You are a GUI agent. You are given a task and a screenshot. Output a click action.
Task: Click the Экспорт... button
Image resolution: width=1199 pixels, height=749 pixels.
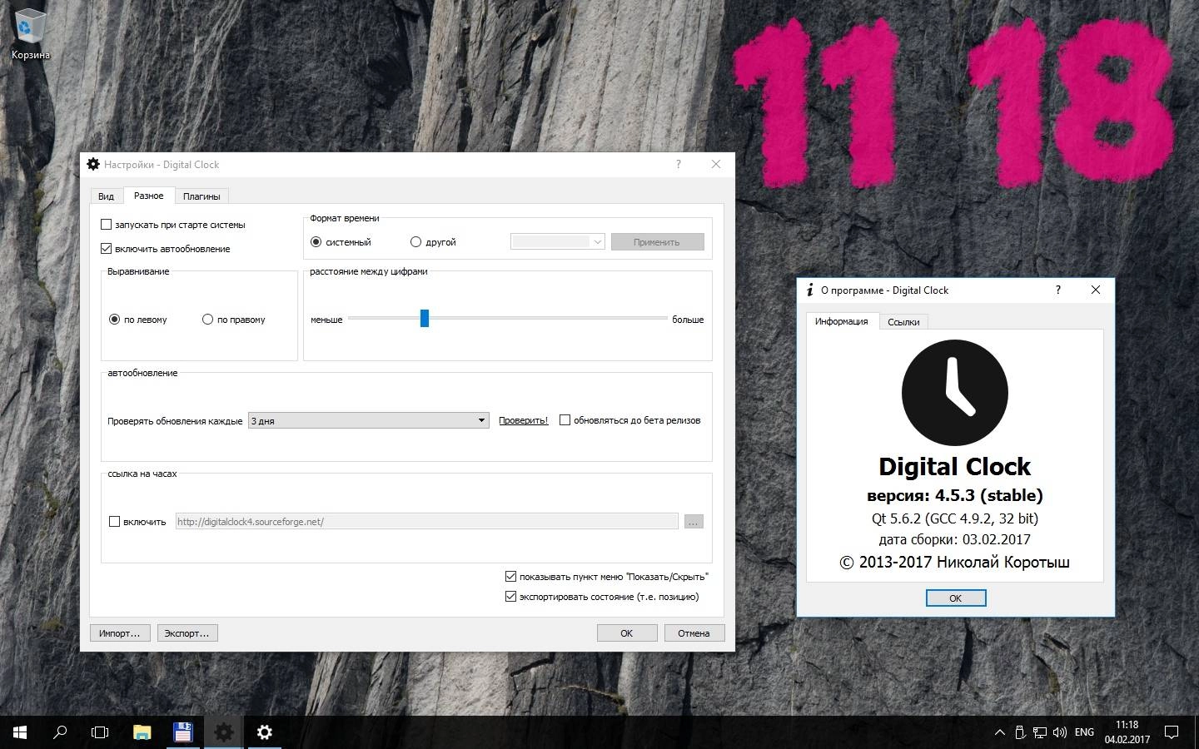click(187, 633)
